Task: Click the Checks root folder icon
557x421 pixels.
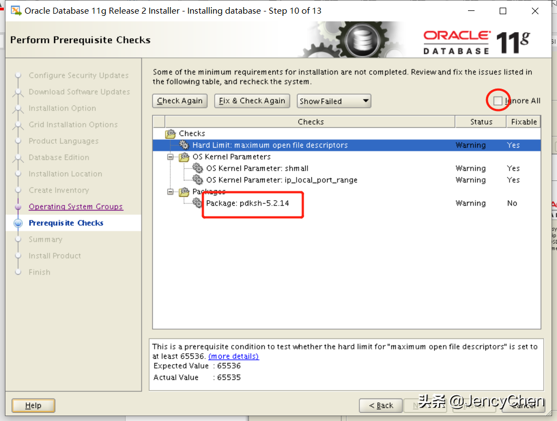Action: [x=170, y=134]
